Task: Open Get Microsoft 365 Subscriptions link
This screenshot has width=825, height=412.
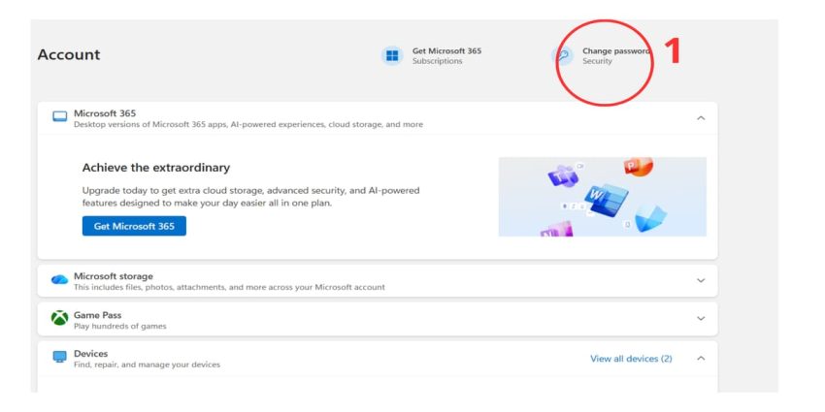Action: tap(446, 55)
